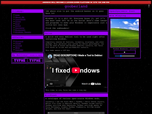Open the Home sitemap link
This screenshot has height=114, width=152.
[x=17, y=15]
